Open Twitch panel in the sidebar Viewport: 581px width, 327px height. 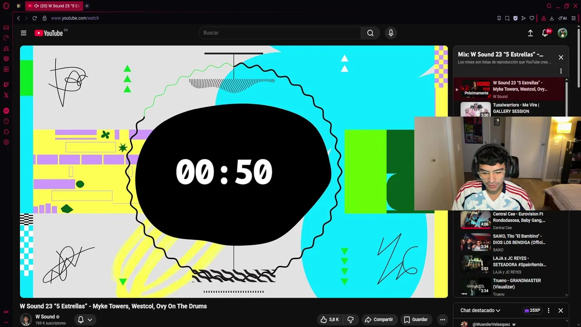6,84
